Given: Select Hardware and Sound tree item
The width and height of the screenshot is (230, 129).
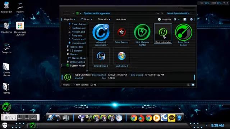Looking at the screenshot, I should coord(77,28).
